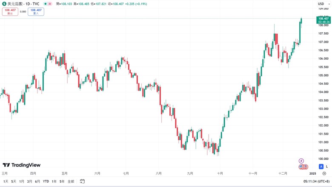332x187 pixels.
Task: Select the 5年 time range
Action: click(62, 181)
